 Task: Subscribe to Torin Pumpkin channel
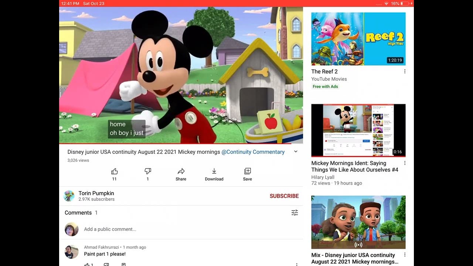pyautogui.click(x=284, y=196)
